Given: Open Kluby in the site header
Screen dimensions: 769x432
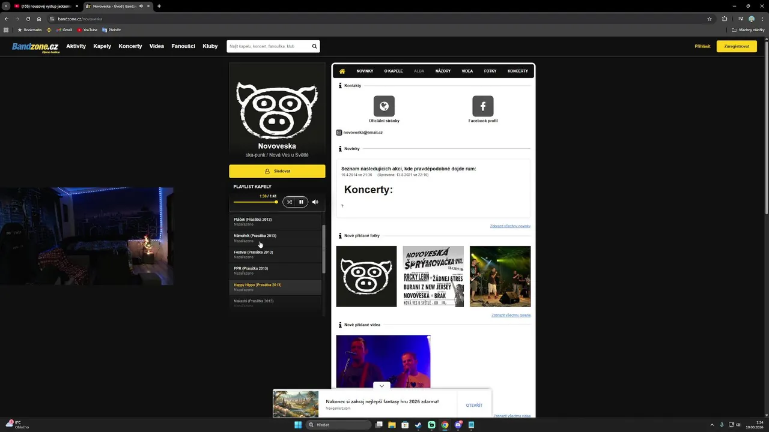Looking at the screenshot, I should pos(210,46).
